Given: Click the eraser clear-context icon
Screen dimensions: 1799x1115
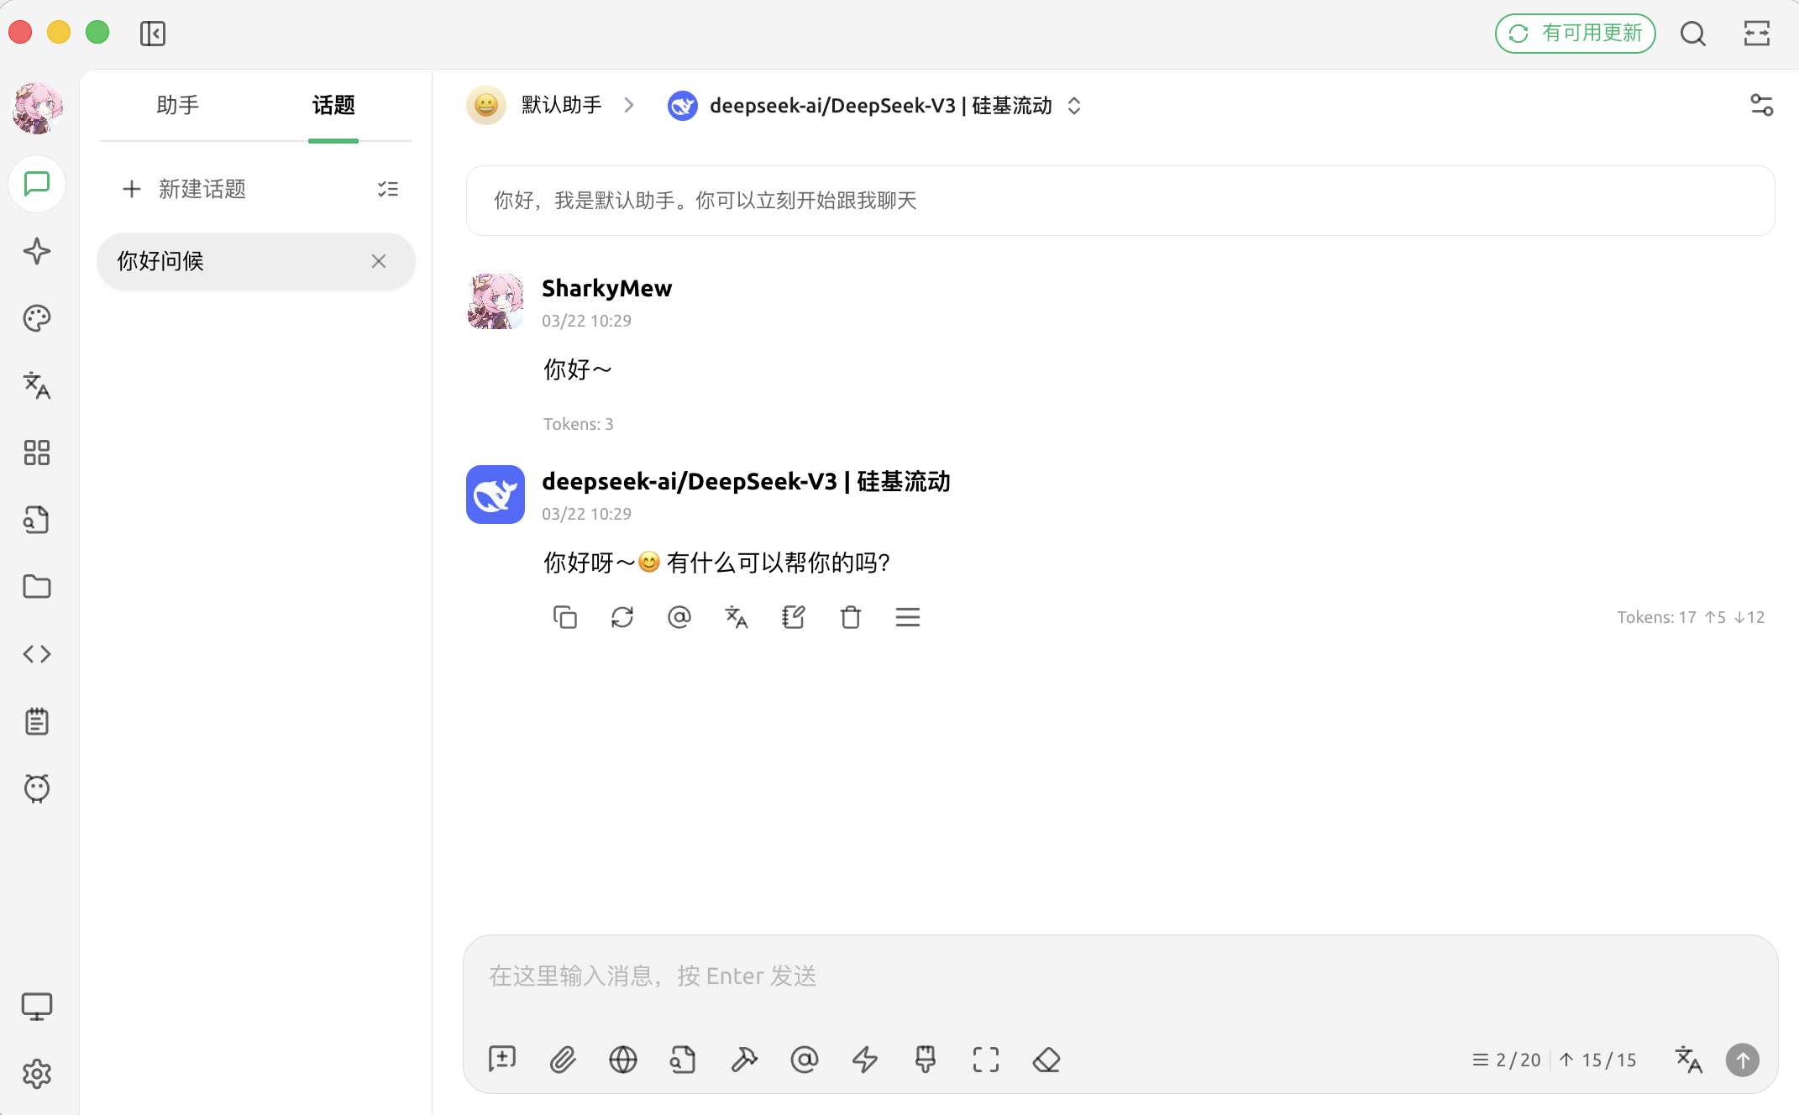Looking at the screenshot, I should (1046, 1060).
